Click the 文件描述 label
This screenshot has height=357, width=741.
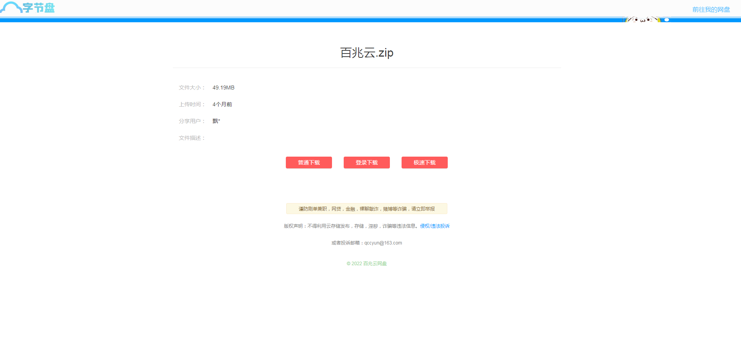(x=192, y=138)
